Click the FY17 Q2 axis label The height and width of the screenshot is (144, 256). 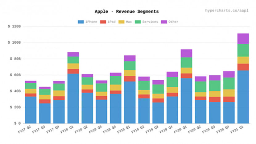(x=24, y=130)
